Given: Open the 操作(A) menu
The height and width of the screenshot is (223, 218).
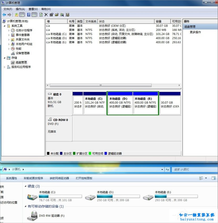Looking at the screenshot, I should [x=20, y=9].
